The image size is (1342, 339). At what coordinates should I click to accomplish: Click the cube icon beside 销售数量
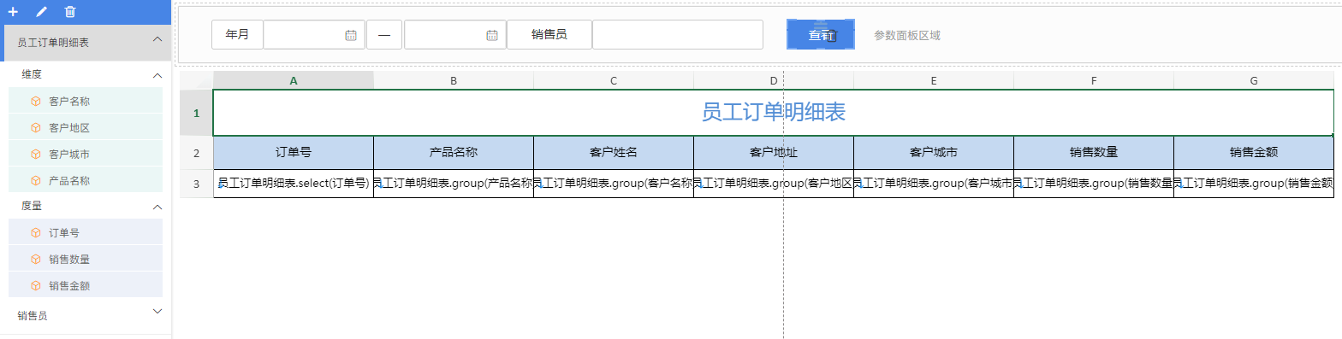(36, 259)
